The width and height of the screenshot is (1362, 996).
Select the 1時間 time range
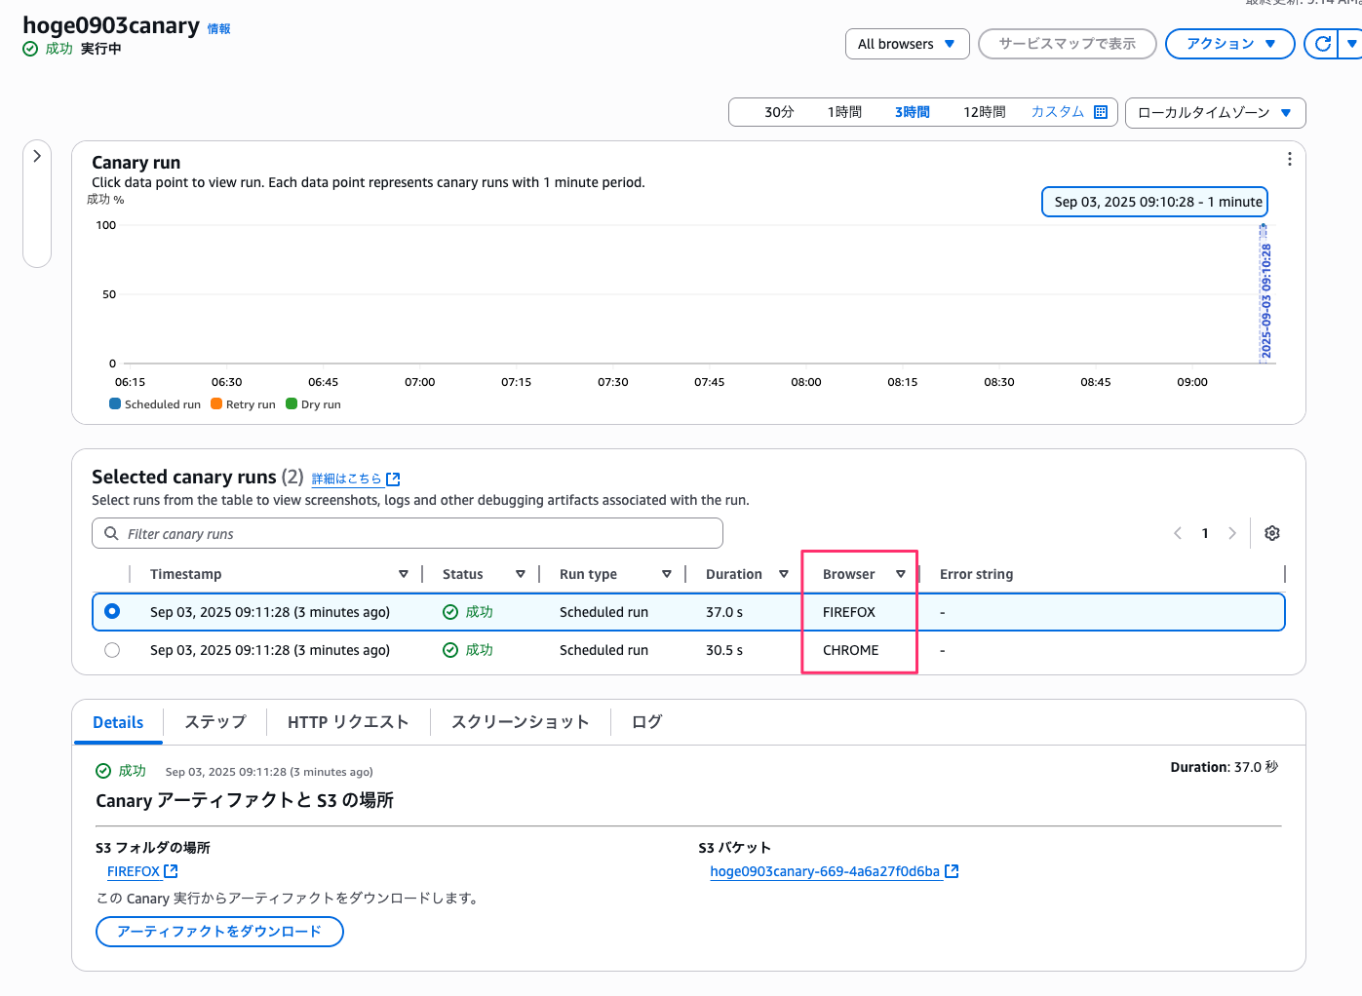pyautogui.click(x=844, y=112)
